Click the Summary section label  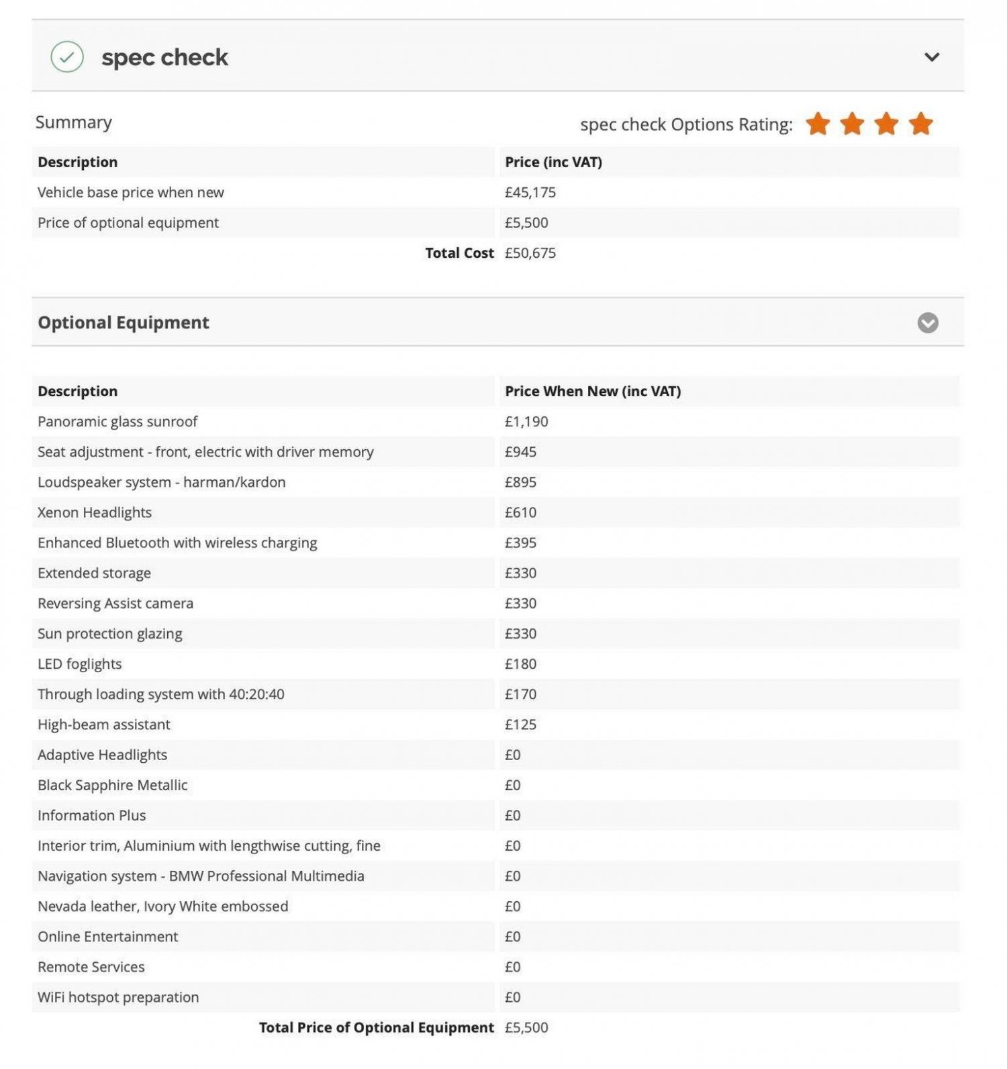click(74, 122)
